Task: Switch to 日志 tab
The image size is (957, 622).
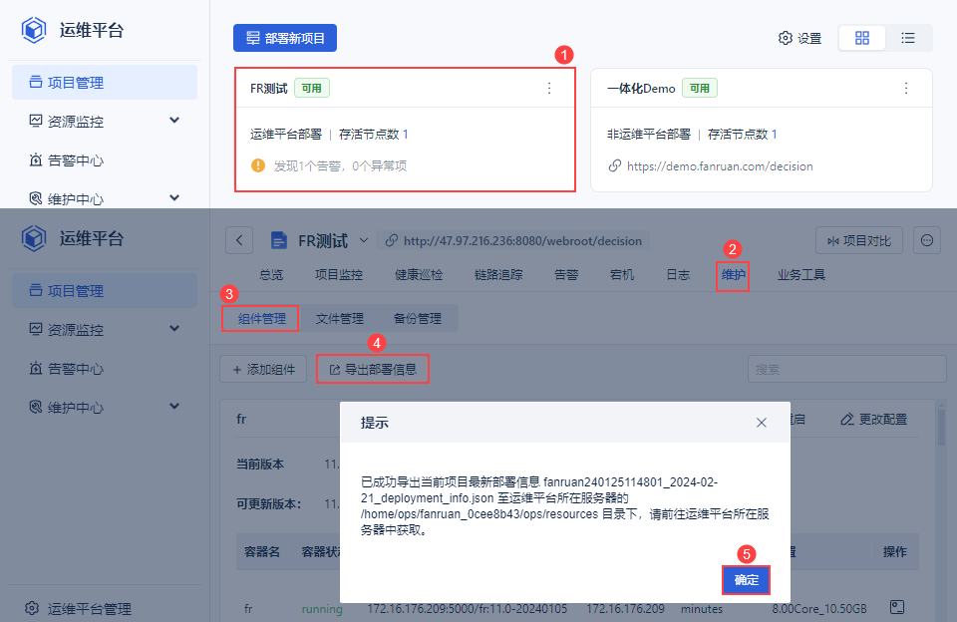Action: click(x=678, y=275)
